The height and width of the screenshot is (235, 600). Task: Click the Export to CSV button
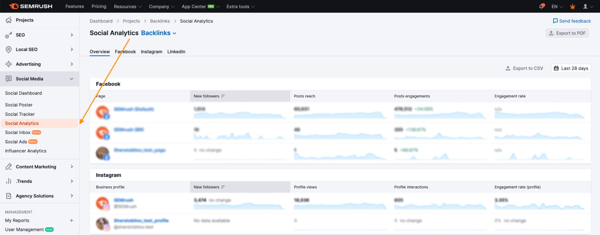[524, 68]
